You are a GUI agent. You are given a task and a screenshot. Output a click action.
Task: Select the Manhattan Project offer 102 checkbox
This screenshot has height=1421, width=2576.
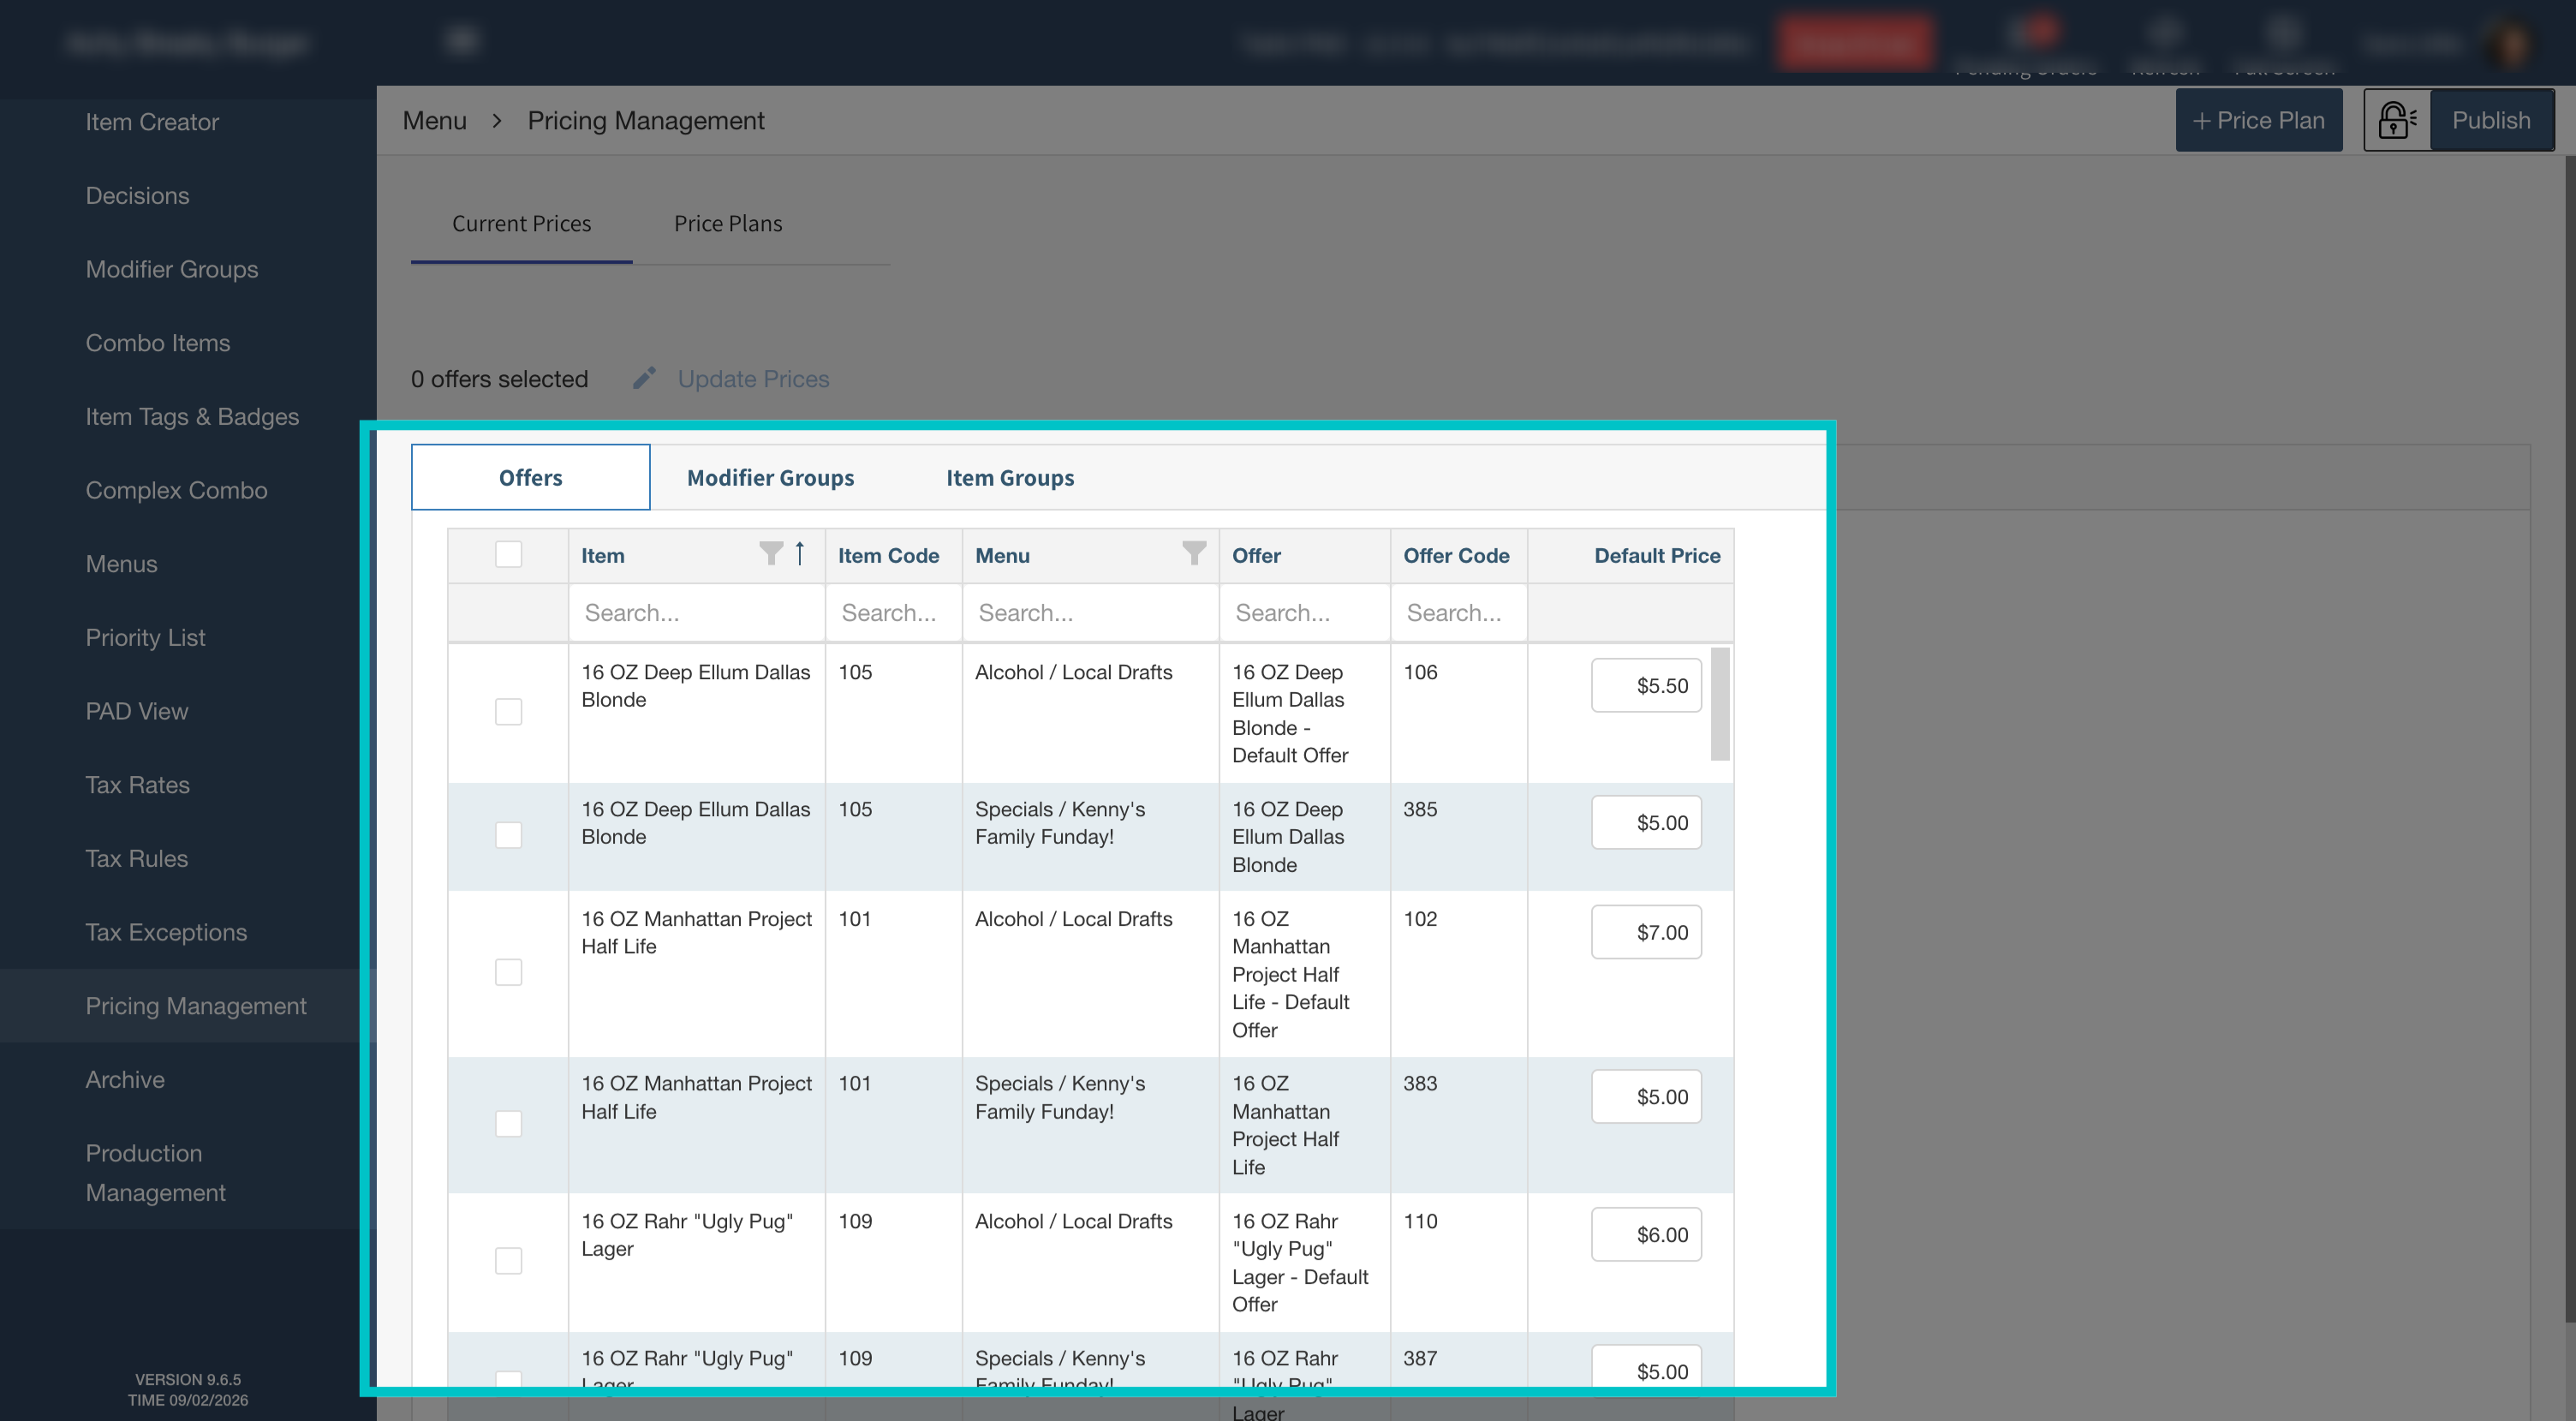coord(508,972)
